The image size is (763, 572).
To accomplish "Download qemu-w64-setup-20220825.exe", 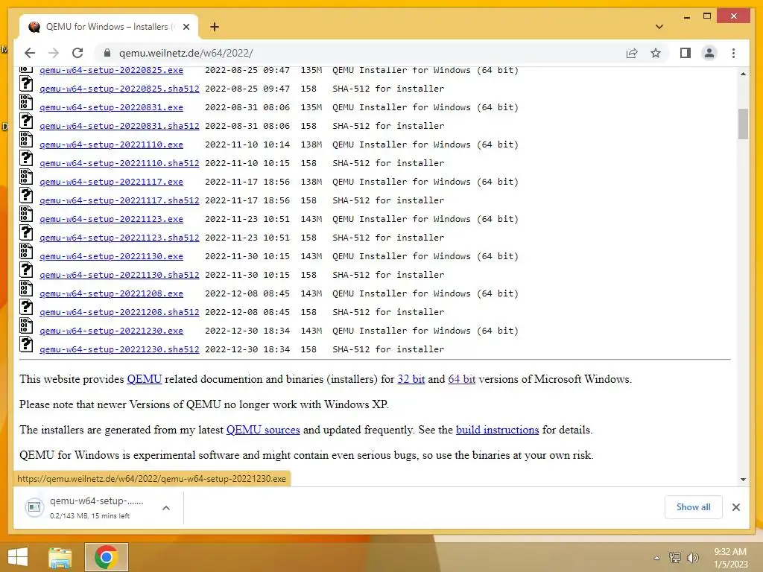I will [112, 70].
